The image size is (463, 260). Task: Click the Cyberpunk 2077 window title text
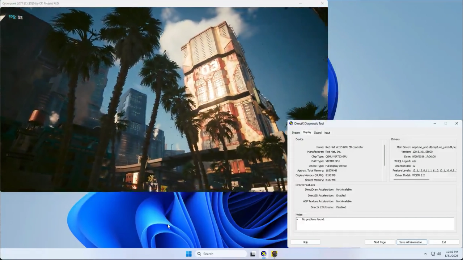30,3
